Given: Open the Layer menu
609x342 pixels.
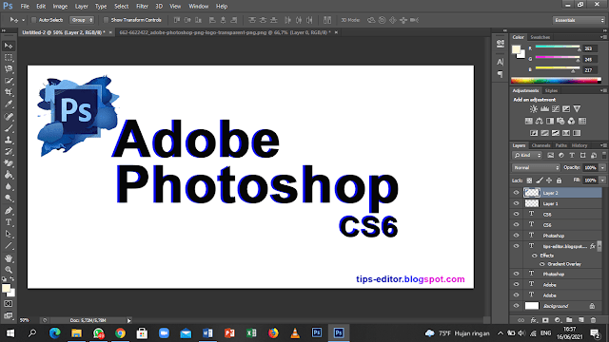Looking at the screenshot, I should (x=81, y=7).
